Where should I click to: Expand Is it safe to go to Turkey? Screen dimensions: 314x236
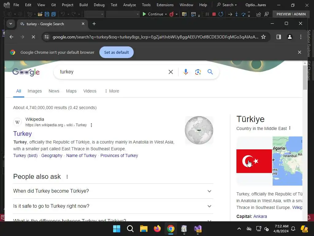(x=113, y=206)
